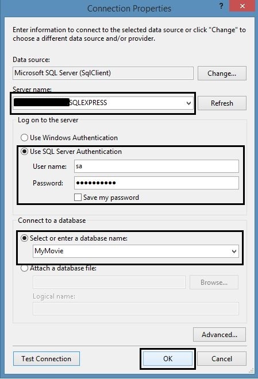Confirm the connection with OK

point(168,359)
